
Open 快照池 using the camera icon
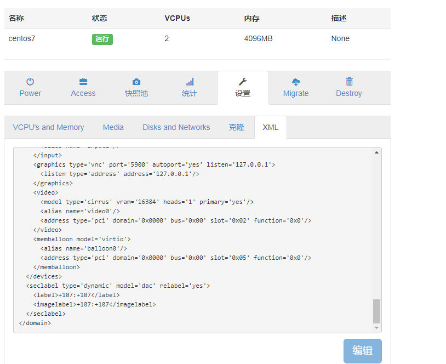pos(135,81)
